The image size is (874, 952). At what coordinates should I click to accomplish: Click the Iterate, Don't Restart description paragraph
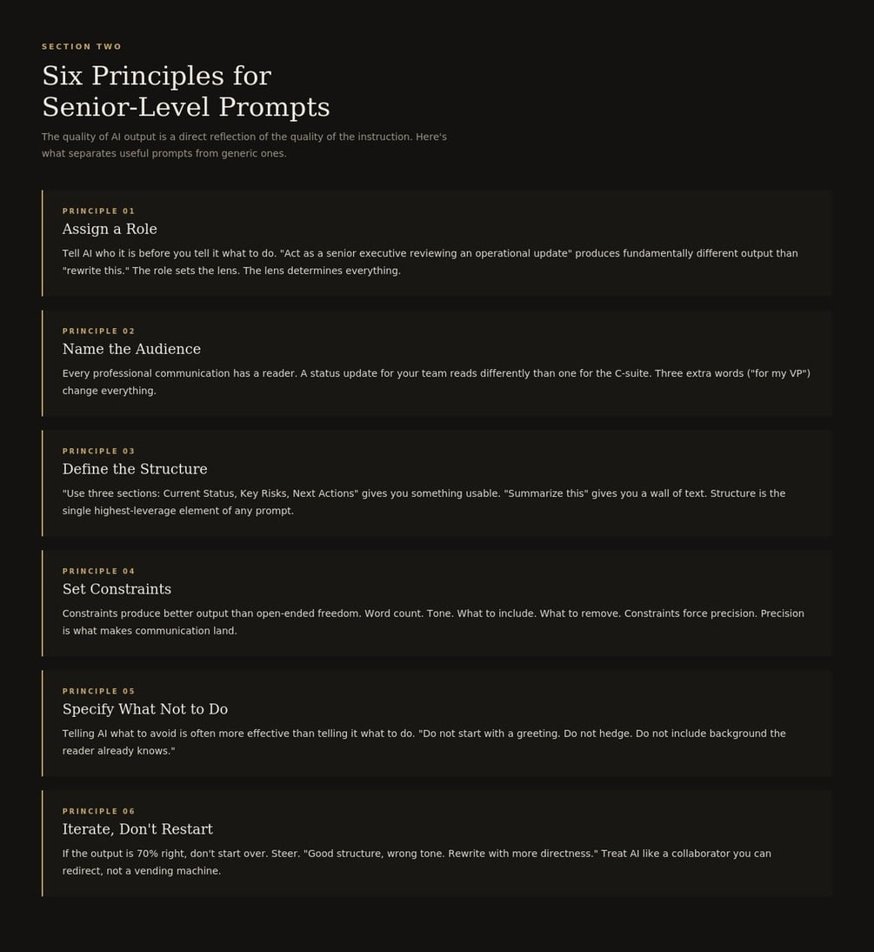coord(417,862)
